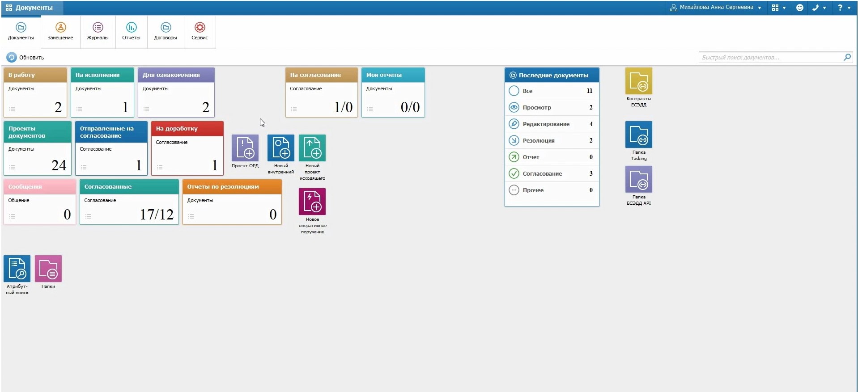Open the Отчеты toolbar section

pyautogui.click(x=131, y=32)
